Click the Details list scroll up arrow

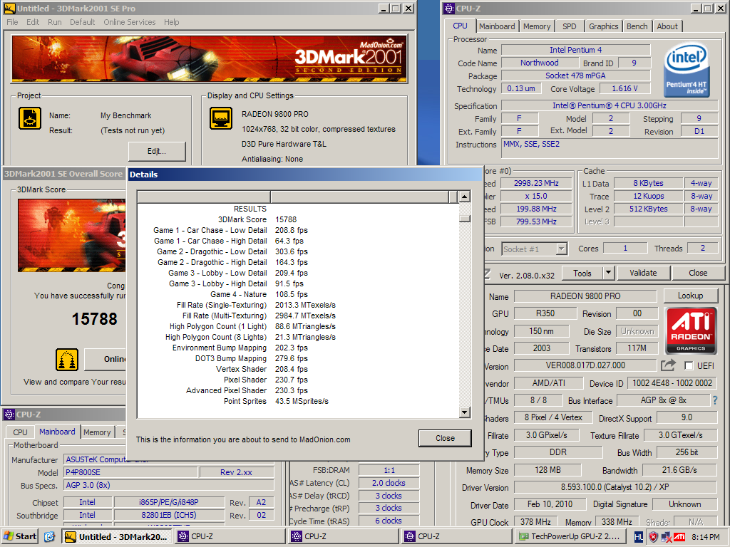[464, 197]
